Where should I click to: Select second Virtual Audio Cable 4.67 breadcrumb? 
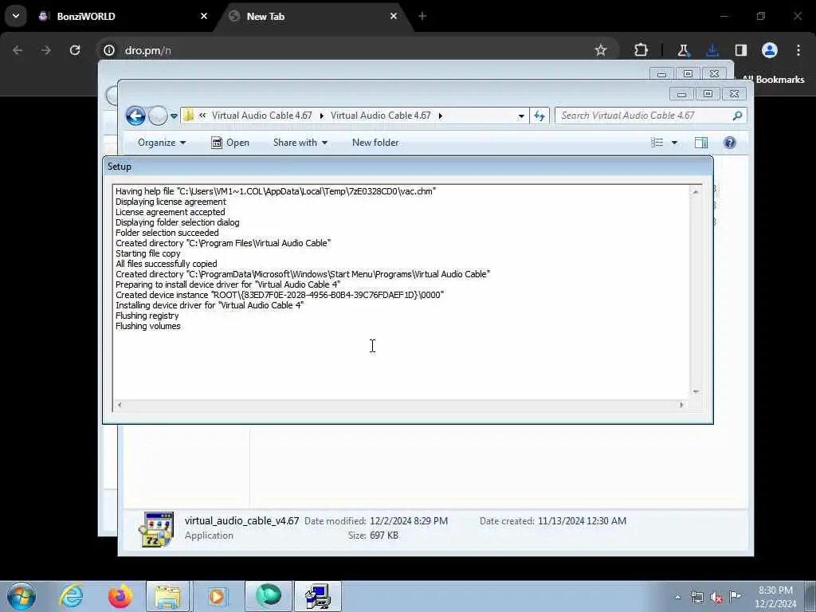pyautogui.click(x=380, y=116)
